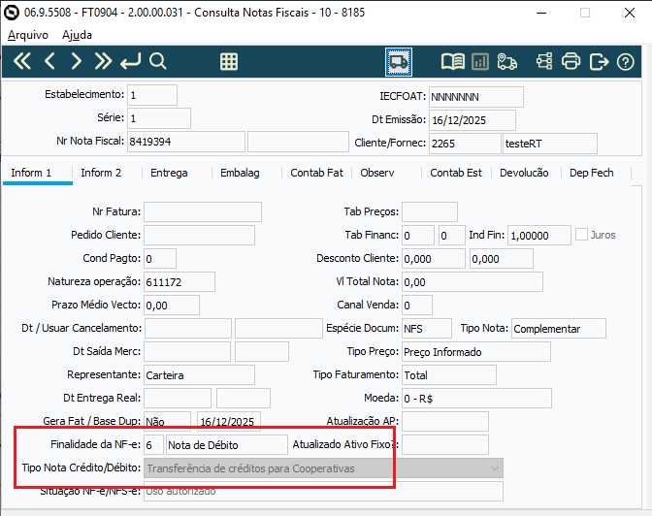Click the Prazo Médio Vecto field
The width and height of the screenshot is (652, 516).
[172, 306]
